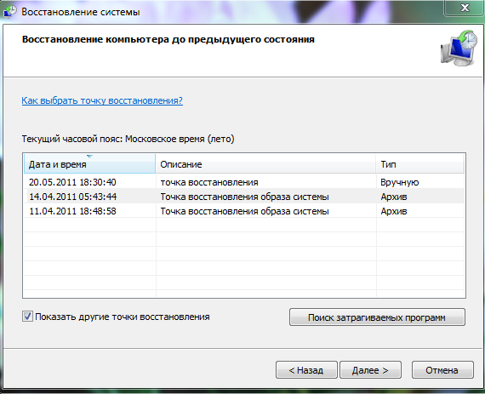The image size is (485, 394).
Task: Sort by Дата и время column
Action: click(x=89, y=164)
